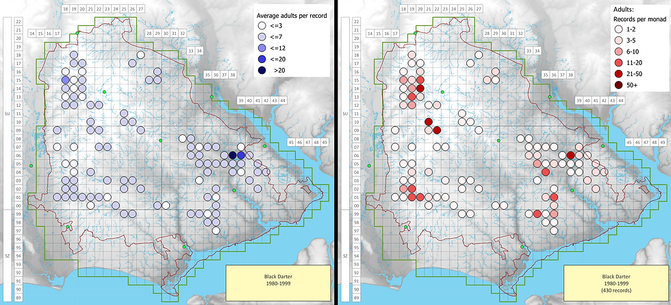
Task: Click the bright blue marker beside navy marker
Action: [241, 155]
